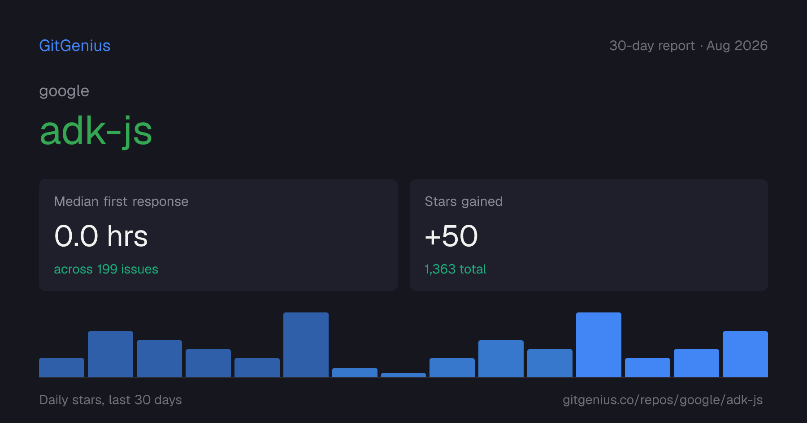
Task: Select the second bar in the daily stars chart
Action: pos(110,354)
